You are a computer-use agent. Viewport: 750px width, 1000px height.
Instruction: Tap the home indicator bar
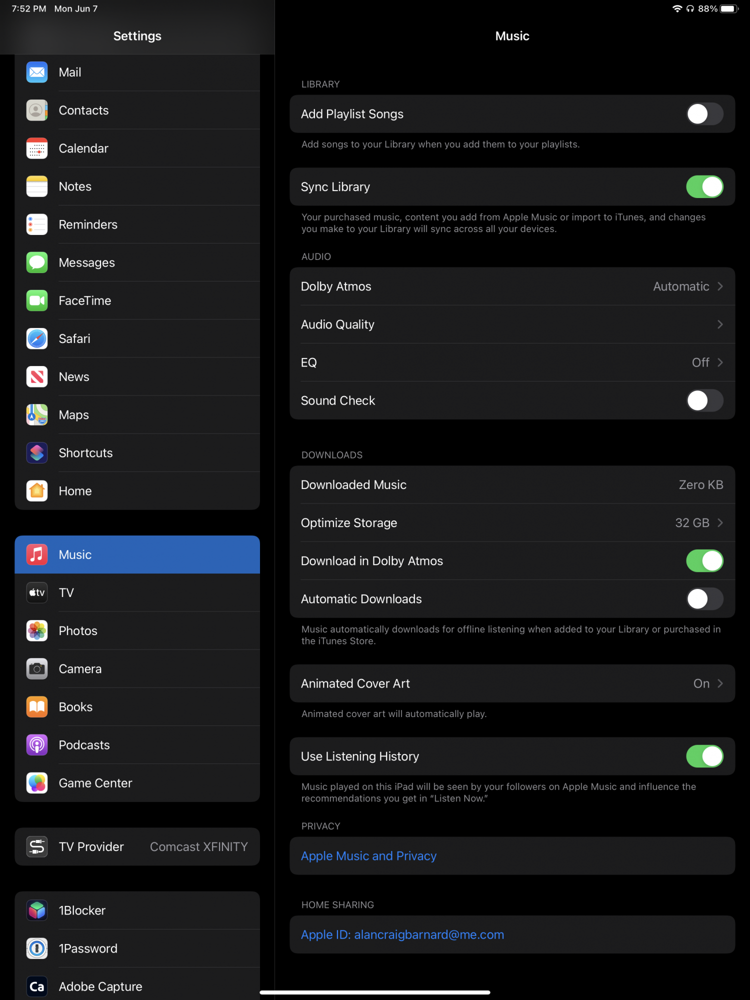[375, 992]
